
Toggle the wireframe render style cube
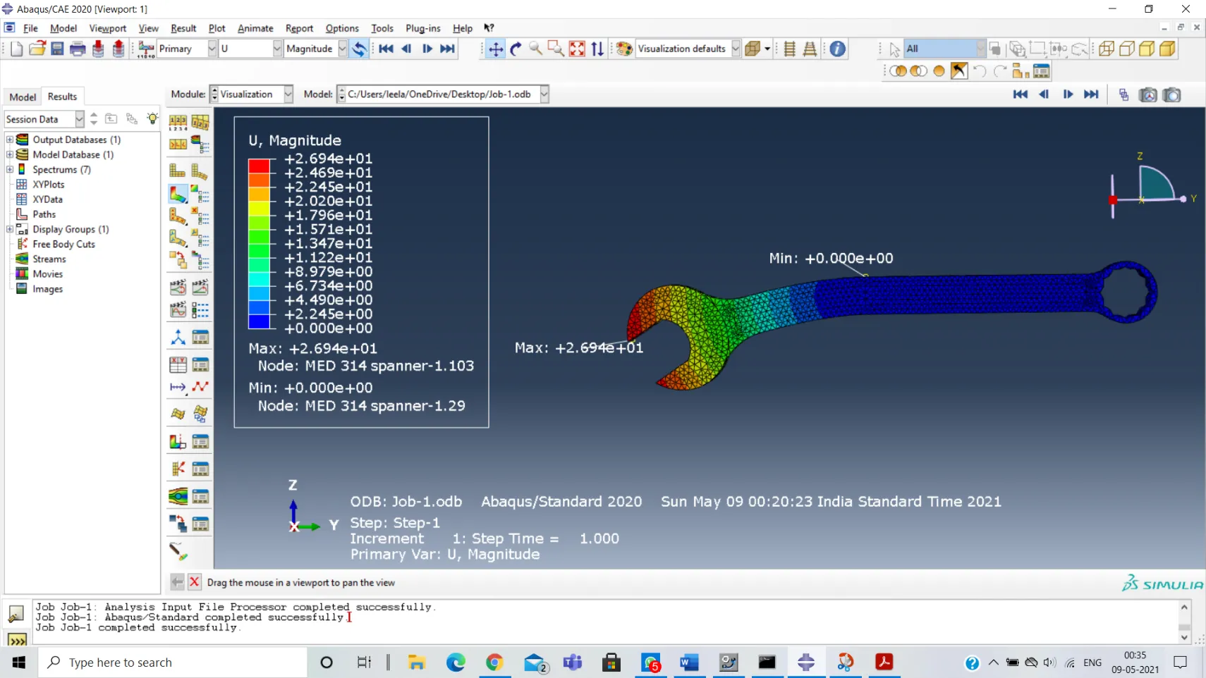[x=1107, y=49]
